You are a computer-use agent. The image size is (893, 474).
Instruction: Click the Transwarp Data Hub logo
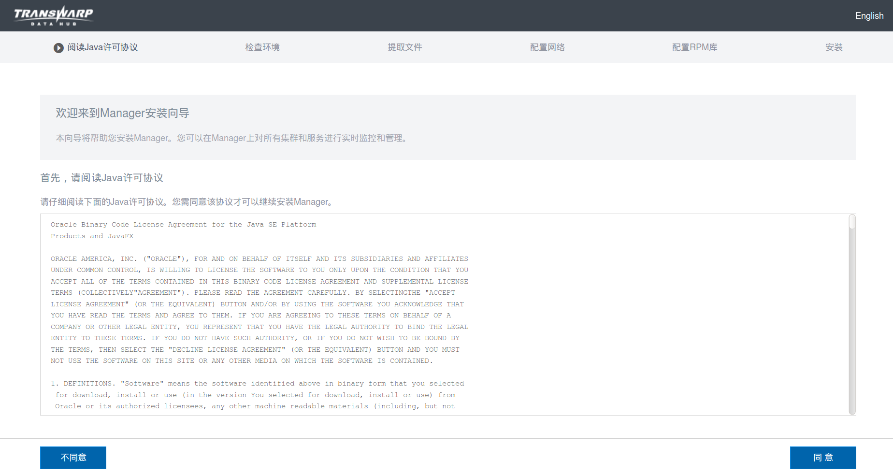[x=54, y=15]
